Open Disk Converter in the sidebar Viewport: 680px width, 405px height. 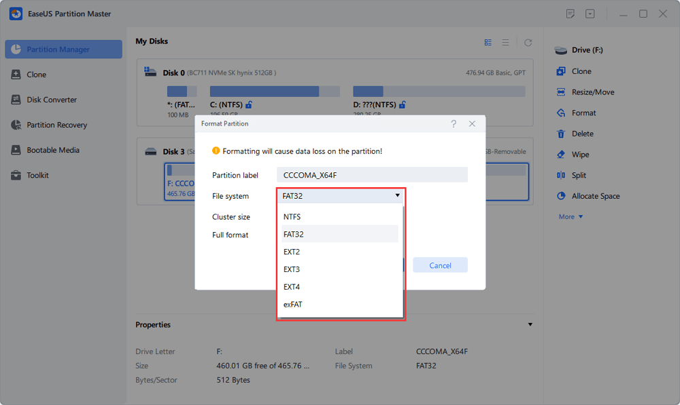point(44,100)
